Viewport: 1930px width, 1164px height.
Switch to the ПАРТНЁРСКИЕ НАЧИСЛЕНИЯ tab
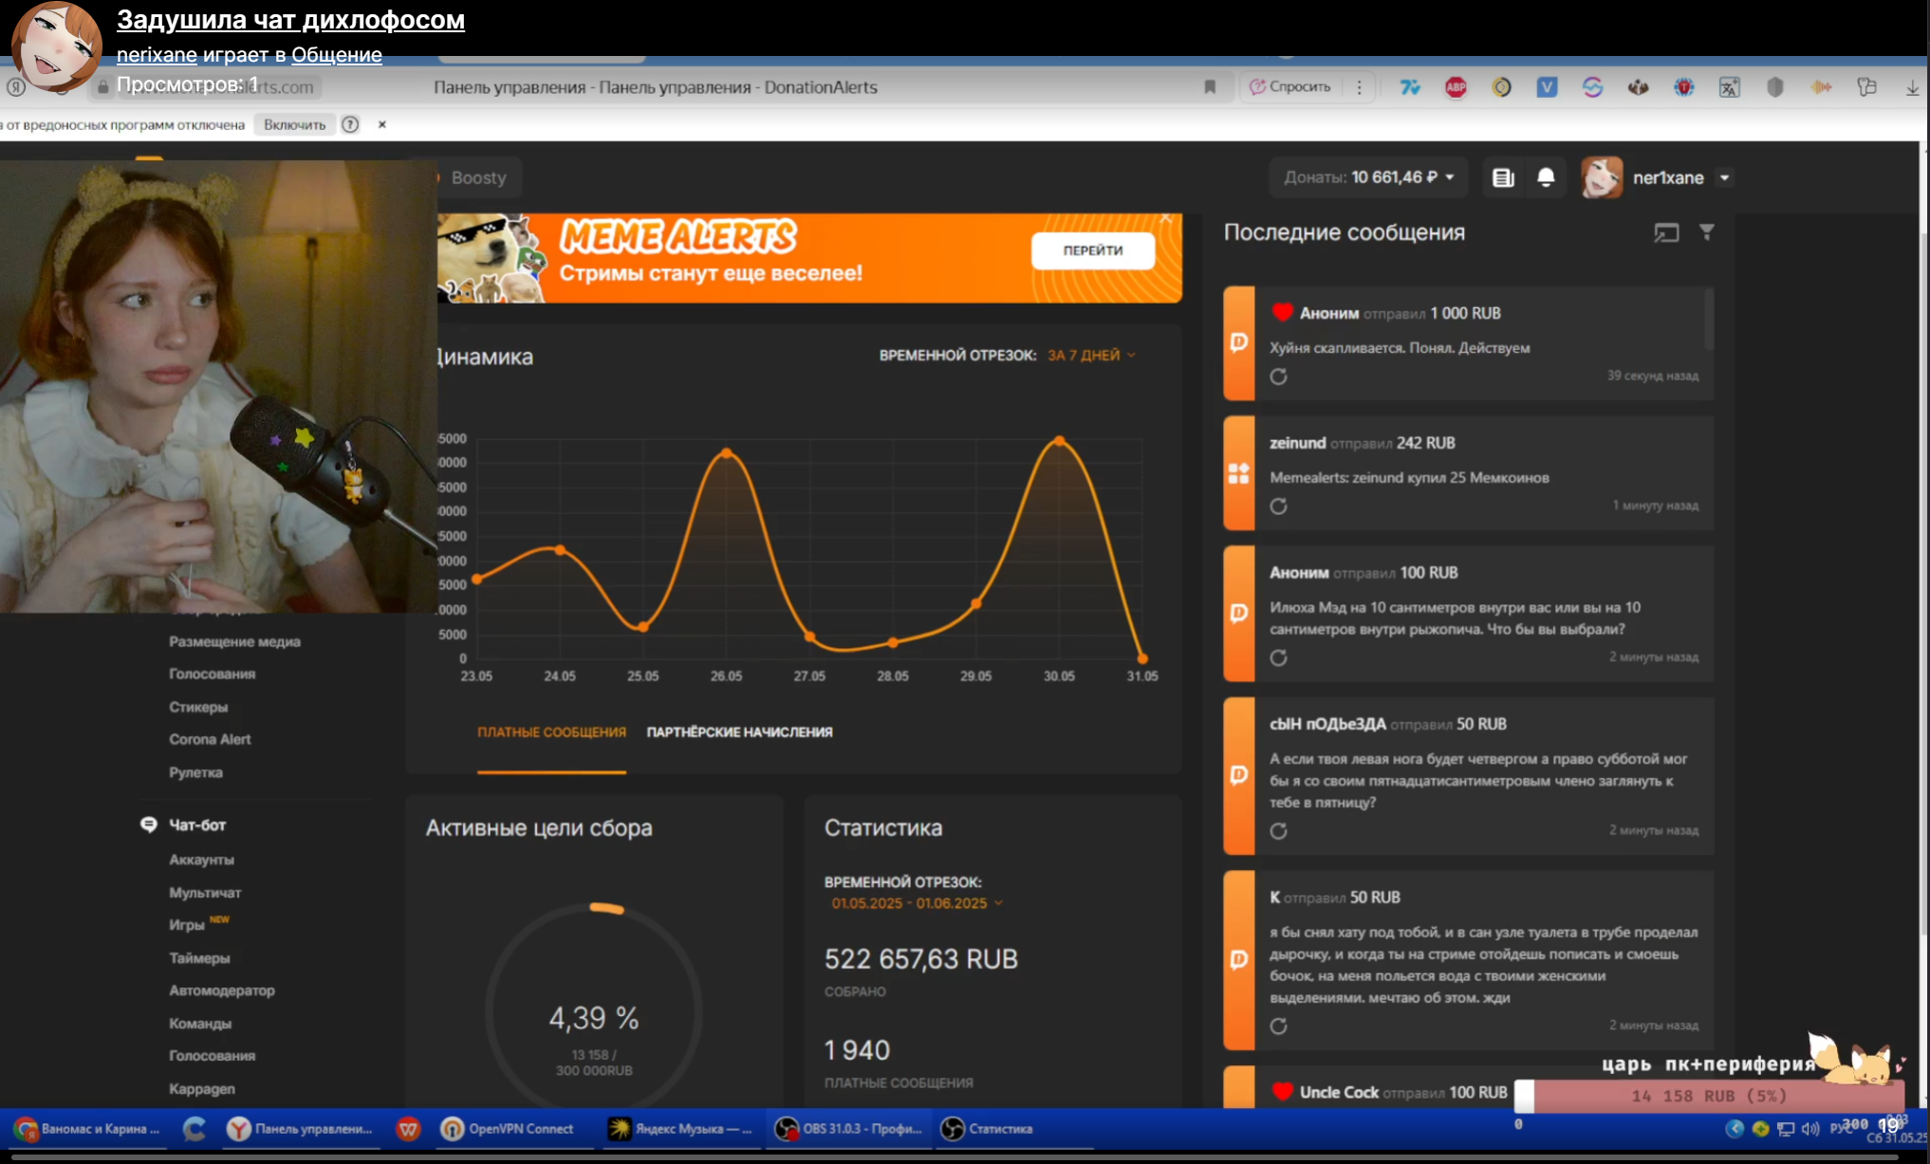click(x=739, y=732)
